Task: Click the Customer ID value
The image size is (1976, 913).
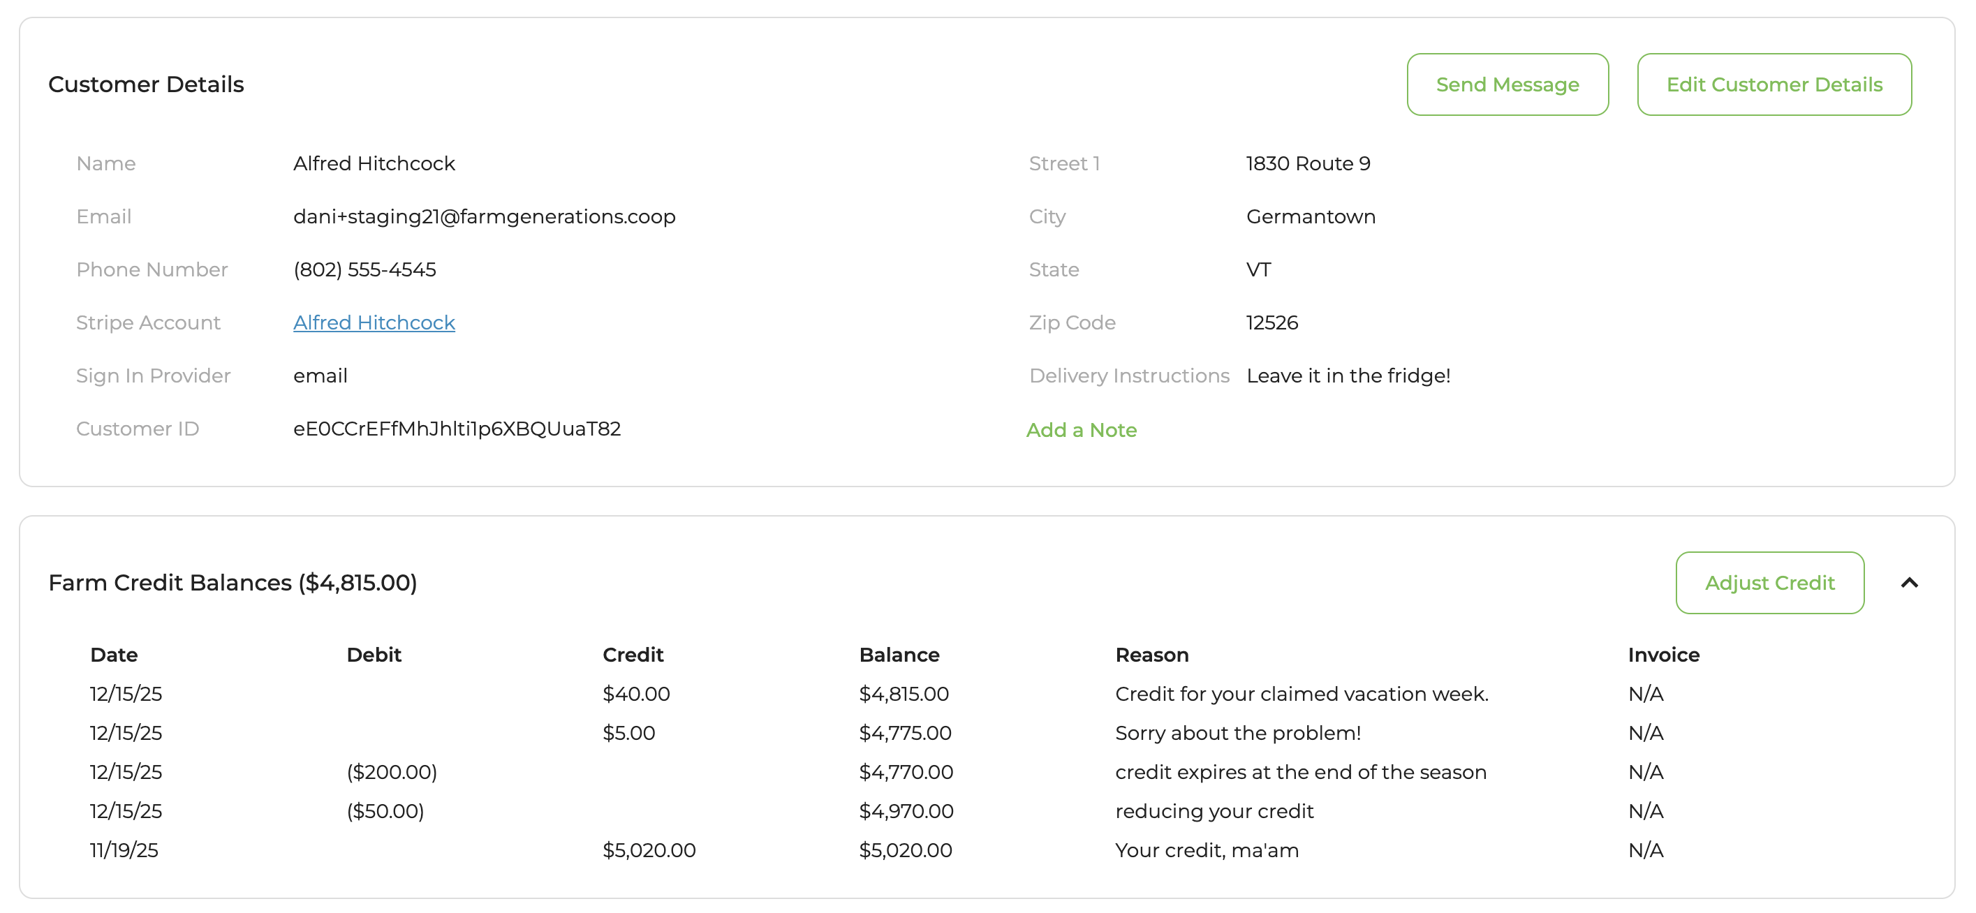Action: [457, 429]
